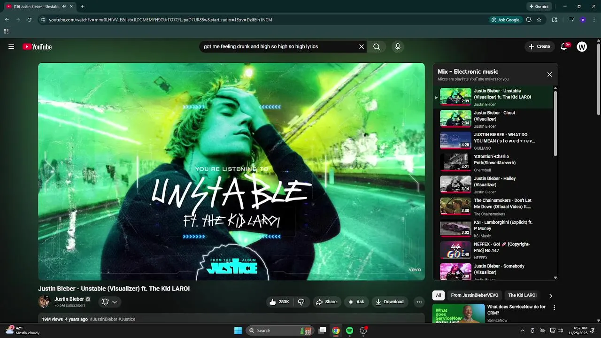Install app icon in address bar
The width and height of the screenshot is (601, 338).
point(529,20)
